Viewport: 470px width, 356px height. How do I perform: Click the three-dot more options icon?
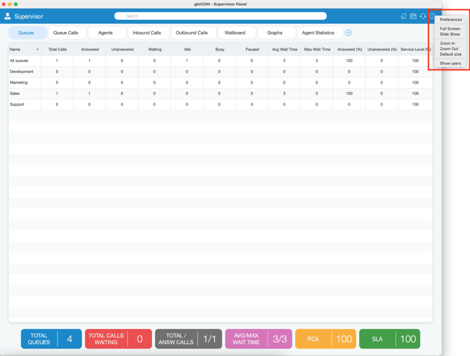point(432,16)
